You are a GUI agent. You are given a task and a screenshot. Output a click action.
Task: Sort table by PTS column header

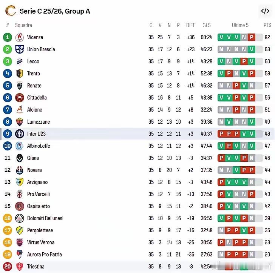click(x=267, y=25)
